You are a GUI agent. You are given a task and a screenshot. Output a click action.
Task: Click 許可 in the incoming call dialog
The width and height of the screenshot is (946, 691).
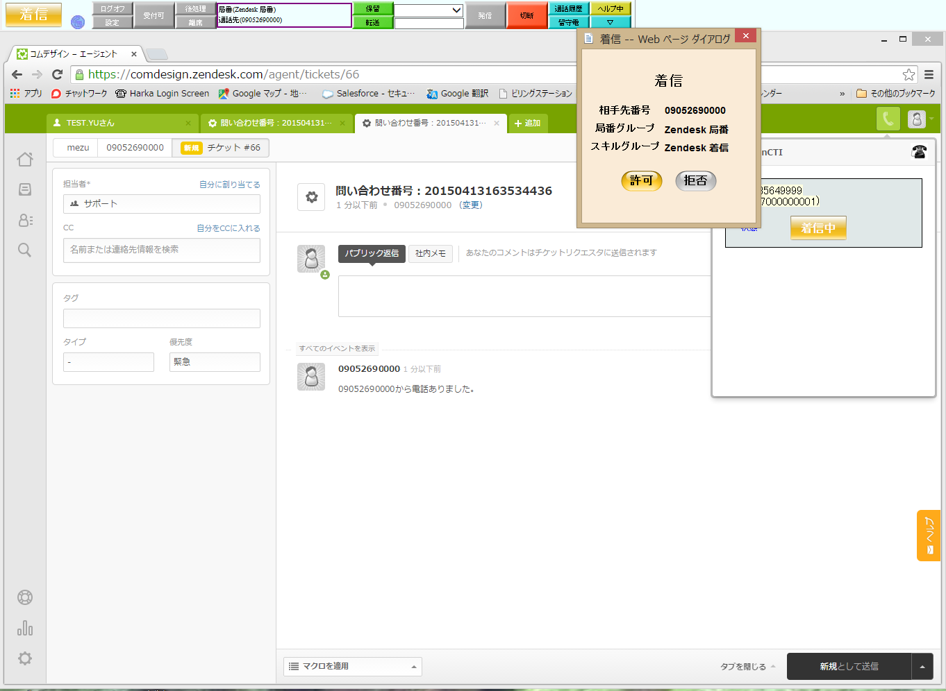click(x=641, y=181)
